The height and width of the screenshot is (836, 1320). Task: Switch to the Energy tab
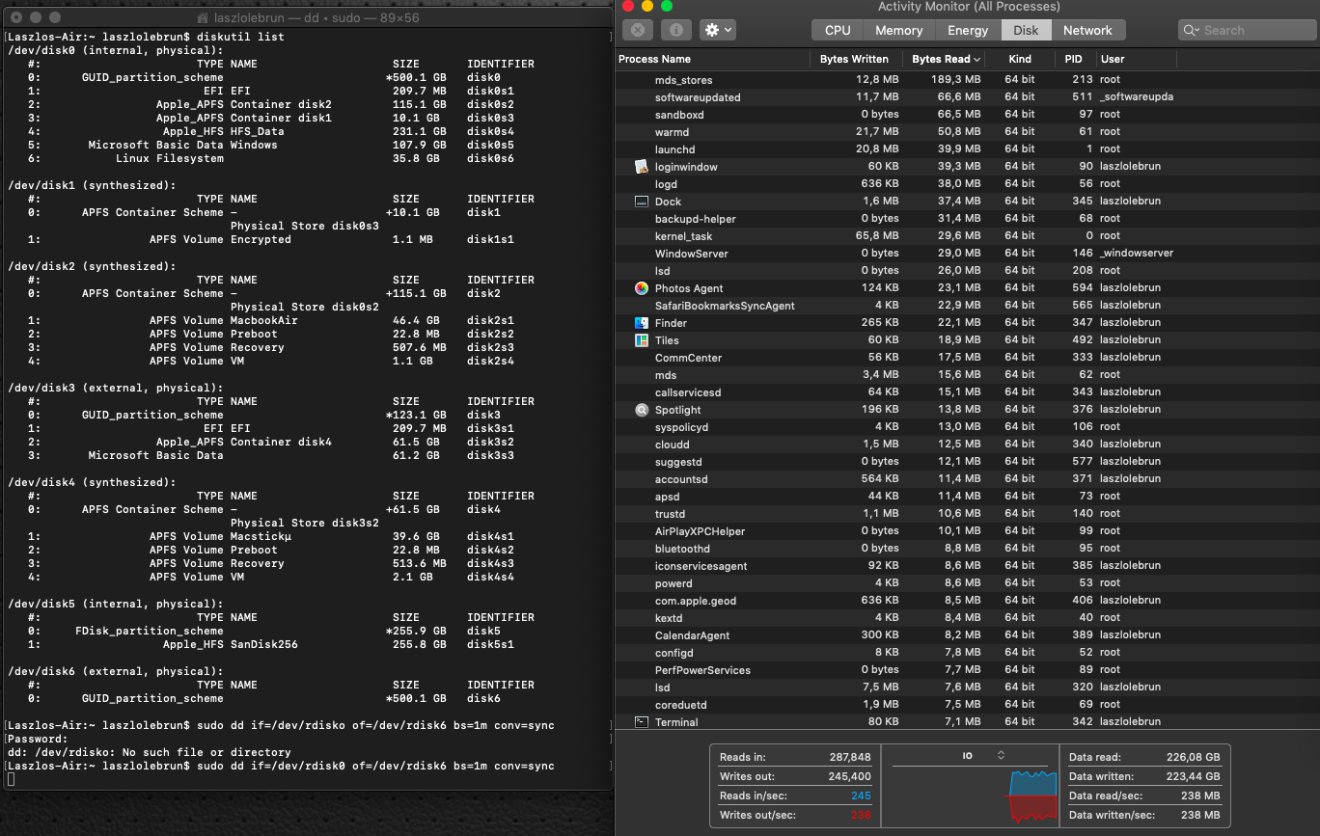[x=968, y=30]
